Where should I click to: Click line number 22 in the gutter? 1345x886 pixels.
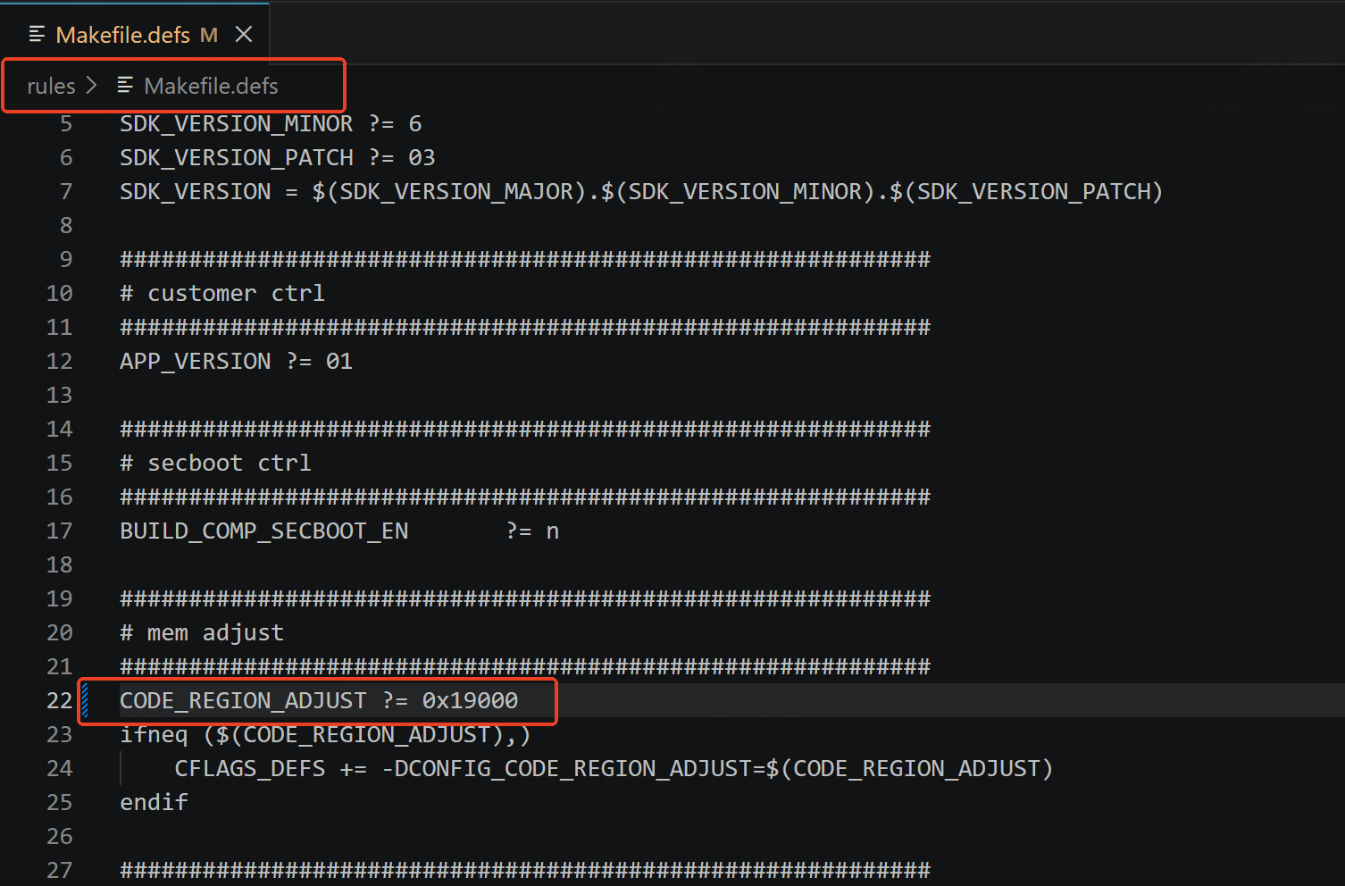pyautogui.click(x=59, y=700)
